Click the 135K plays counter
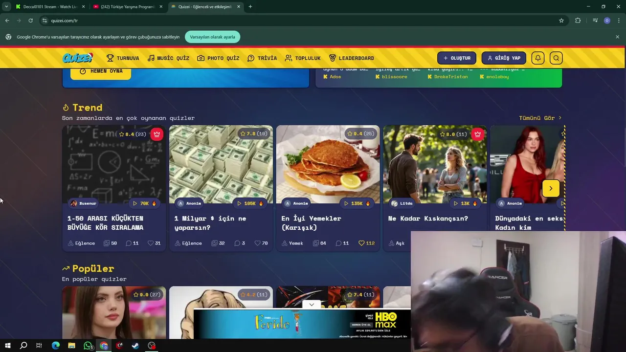This screenshot has height=352, width=626. (357, 203)
